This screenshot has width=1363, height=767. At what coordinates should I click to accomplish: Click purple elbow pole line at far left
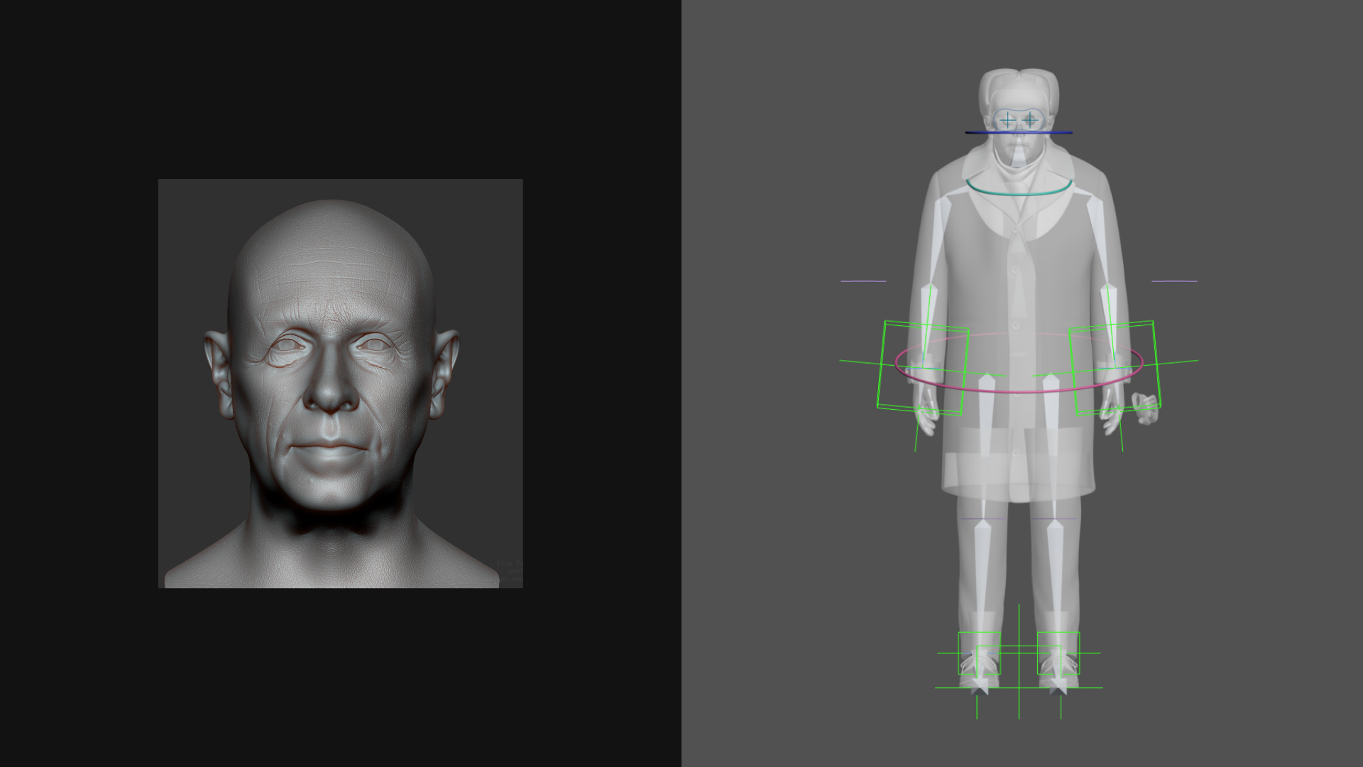863,281
